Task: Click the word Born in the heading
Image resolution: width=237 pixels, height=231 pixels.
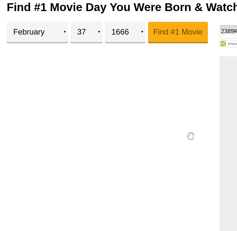Action: (178, 7)
